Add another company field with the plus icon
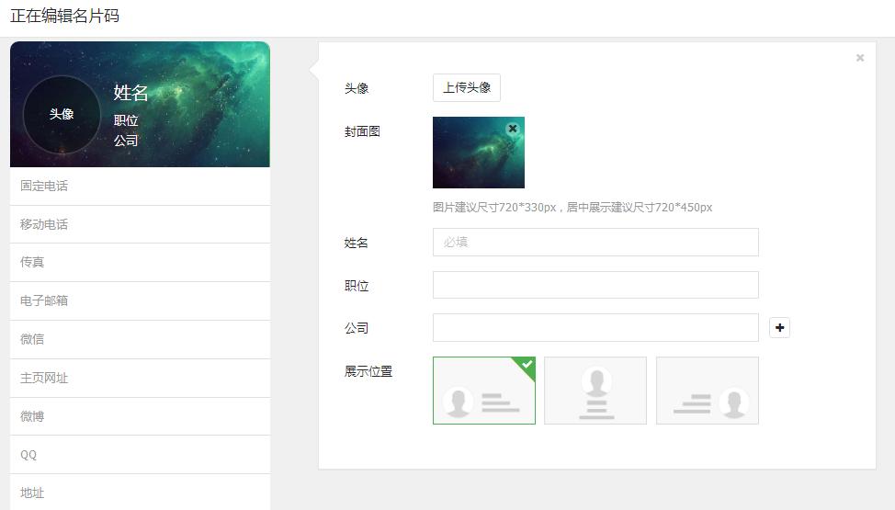Image resolution: width=895 pixels, height=510 pixels. pos(780,328)
